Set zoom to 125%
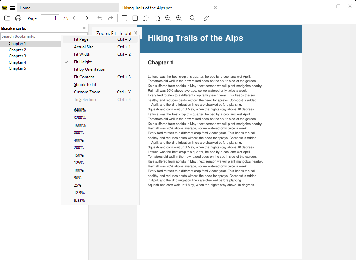The image size is (356, 260). 100,162
